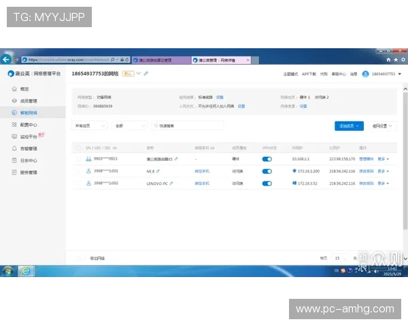Open the 全部 filter dropdown
Image resolution: width=408 pixels, height=326 pixels.
130,126
